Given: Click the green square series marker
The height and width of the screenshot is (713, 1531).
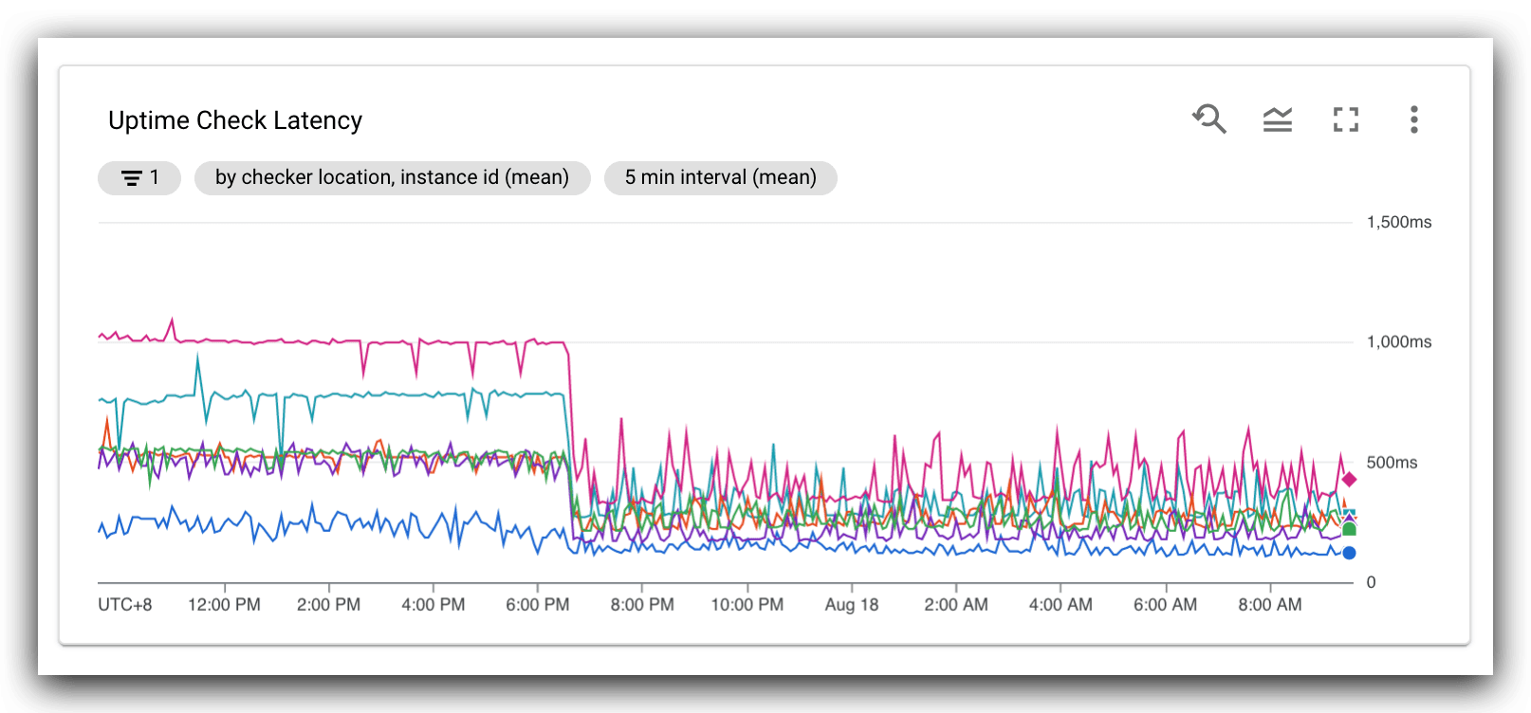Looking at the screenshot, I should [x=1349, y=529].
